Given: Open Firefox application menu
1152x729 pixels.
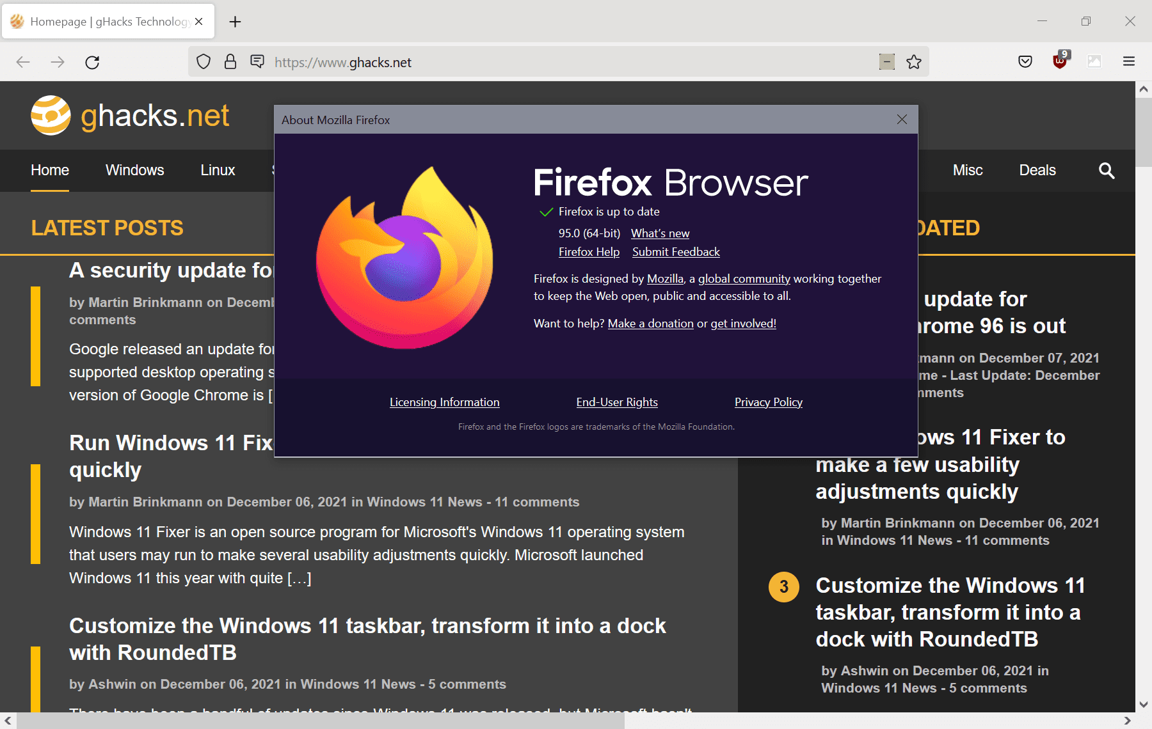Looking at the screenshot, I should pyautogui.click(x=1129, y=62).
